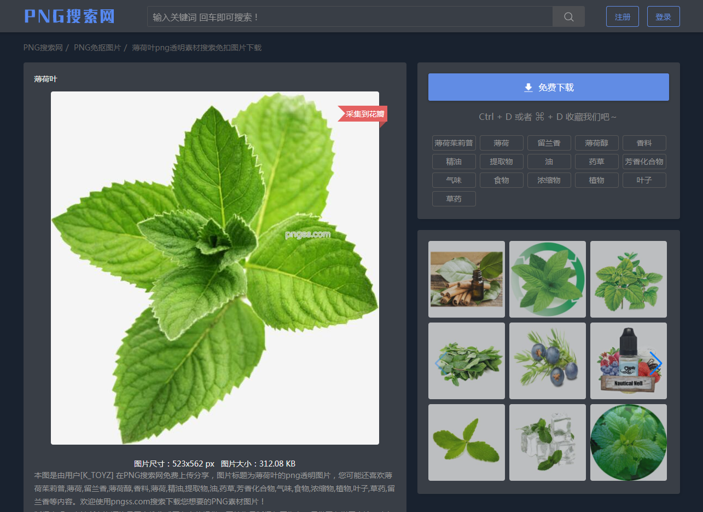Show next related images with right arrow
Viewport: 703px width, 512px height.
click(656, 363)
